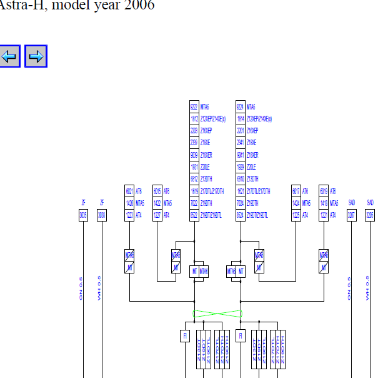Open reference 9224 beside MTA6
The image size is (378, 378).
click(x=241, y=106)
